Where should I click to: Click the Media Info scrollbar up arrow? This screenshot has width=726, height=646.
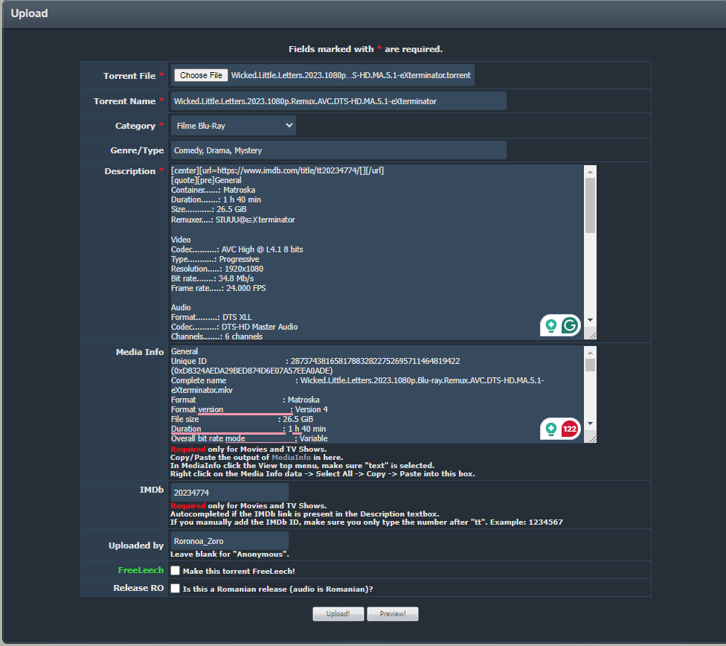click(x=590, y=352)
